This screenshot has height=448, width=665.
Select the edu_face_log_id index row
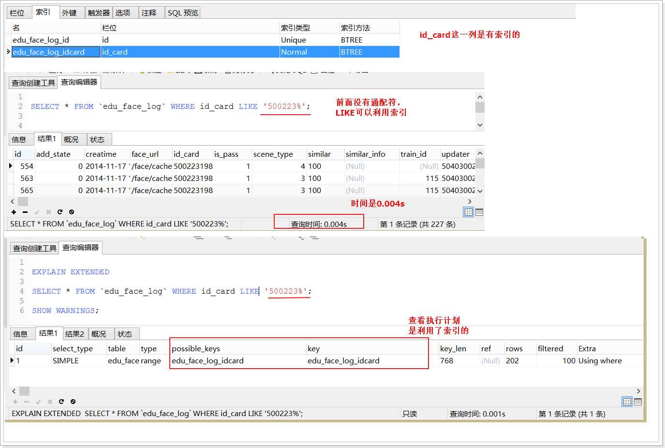point(206,40)
